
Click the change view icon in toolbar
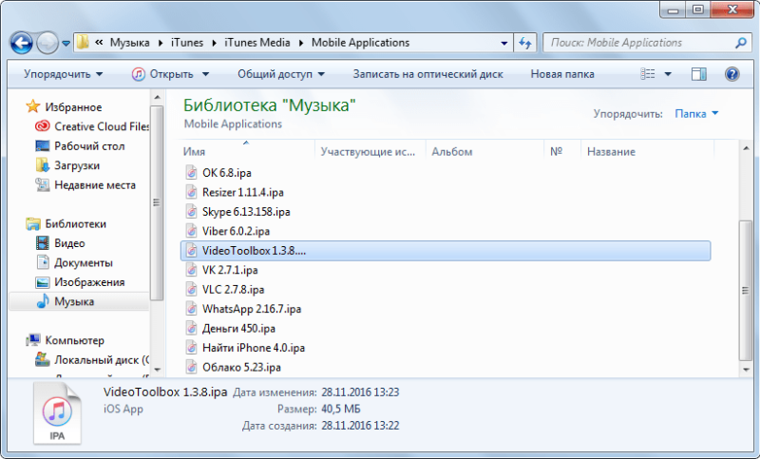648,74
